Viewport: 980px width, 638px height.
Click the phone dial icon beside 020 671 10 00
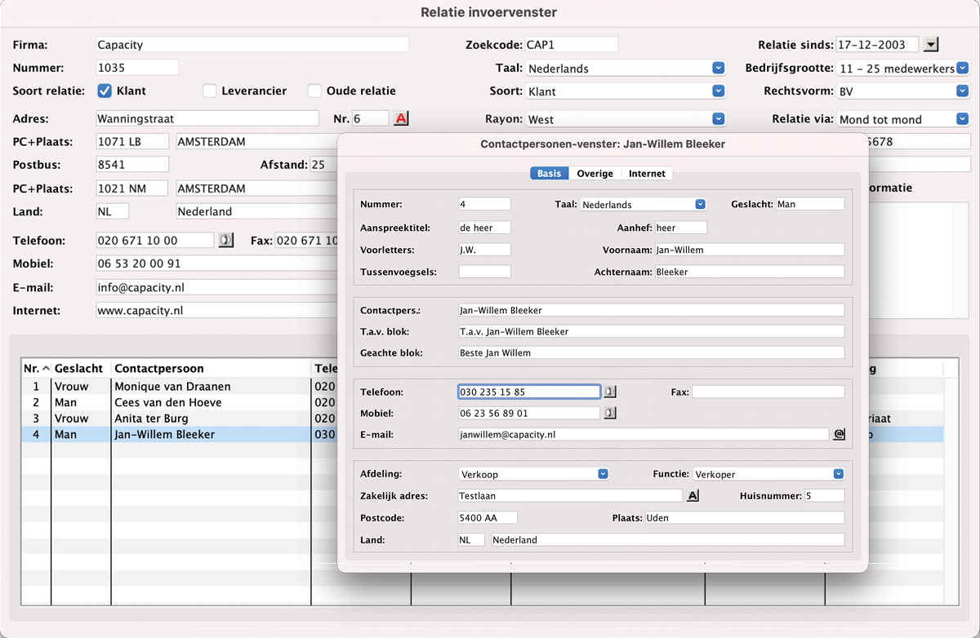226,241
